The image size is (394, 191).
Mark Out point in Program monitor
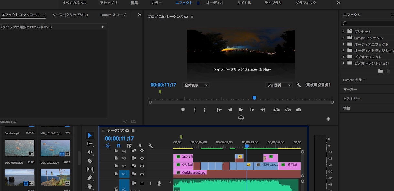205,110
